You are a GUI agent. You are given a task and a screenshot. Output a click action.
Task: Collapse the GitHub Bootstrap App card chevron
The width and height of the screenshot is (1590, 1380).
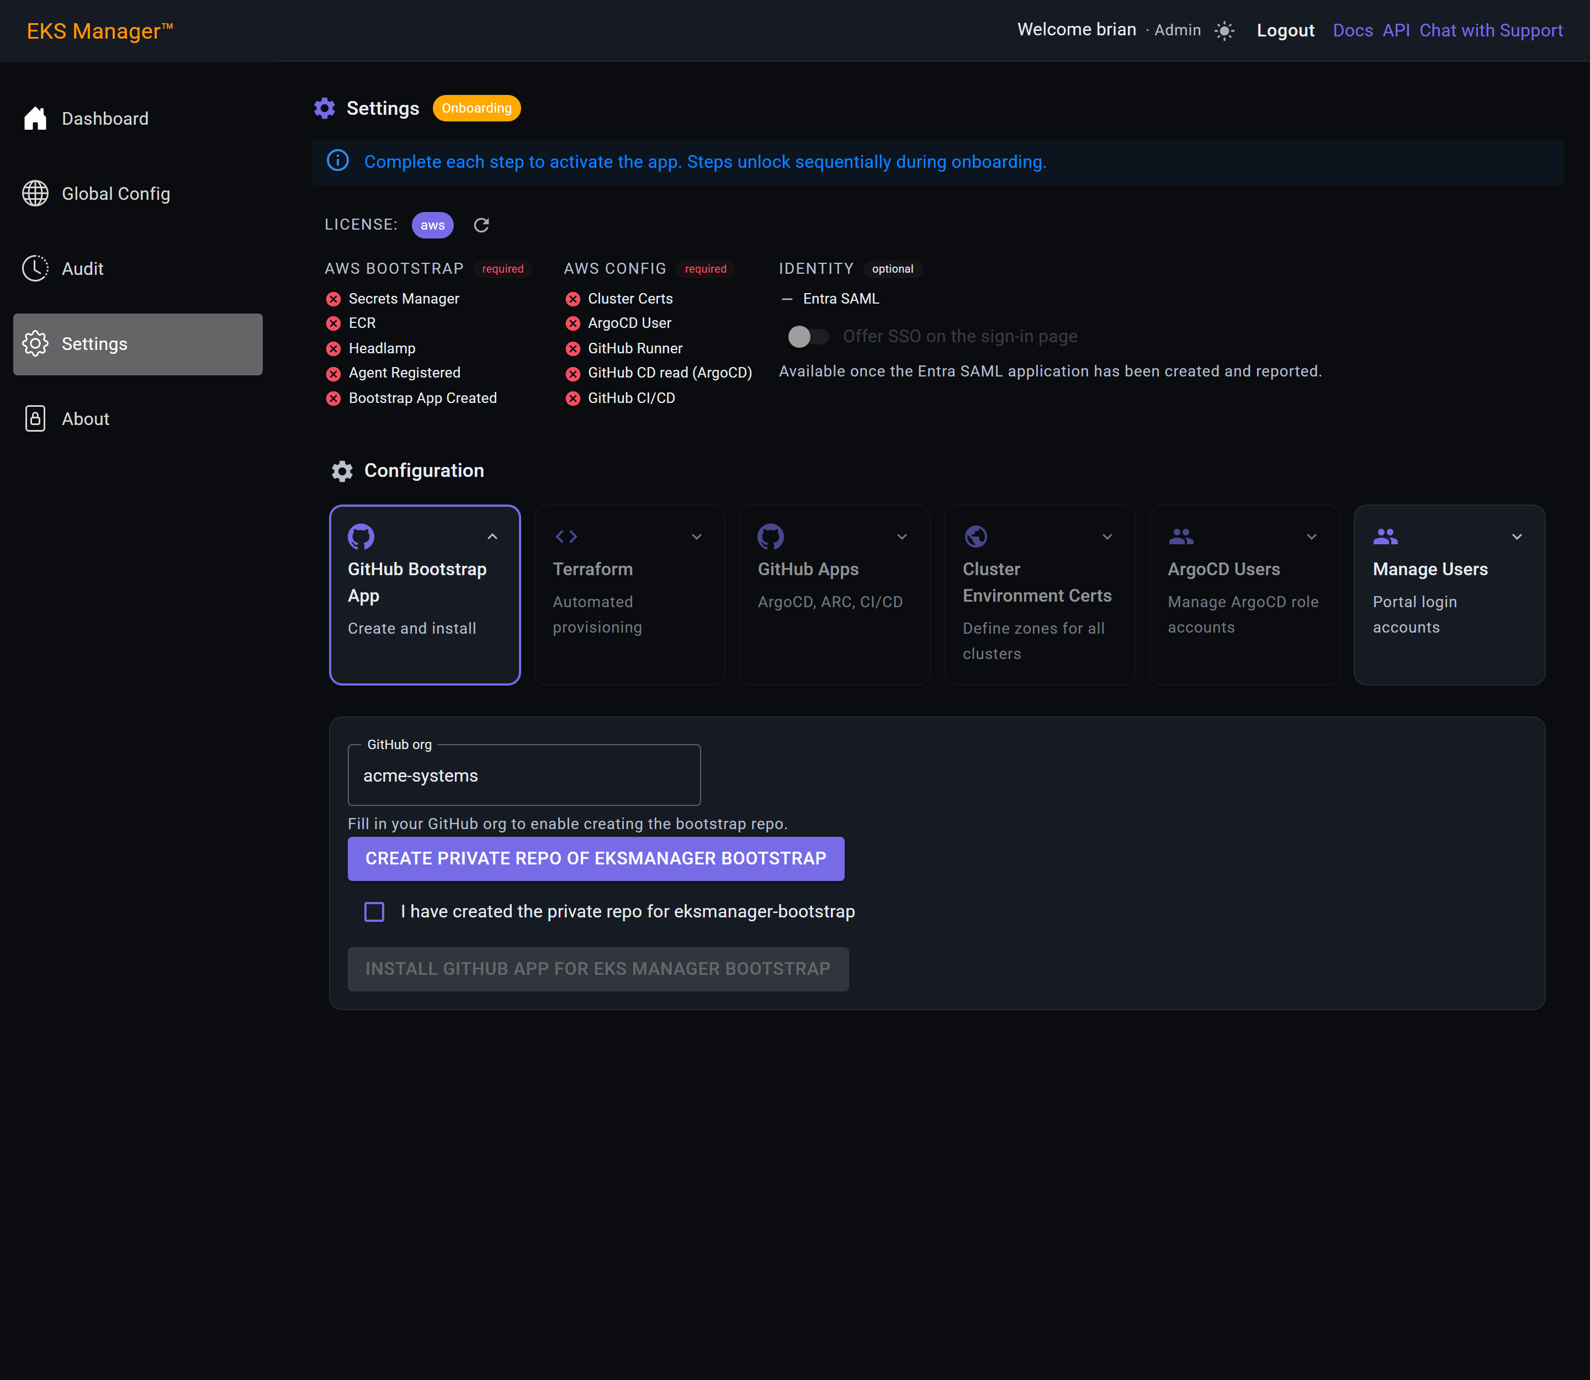492,537
